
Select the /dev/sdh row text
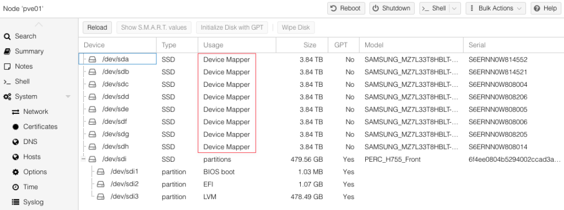pyautogui.click(x=116, y=147)
